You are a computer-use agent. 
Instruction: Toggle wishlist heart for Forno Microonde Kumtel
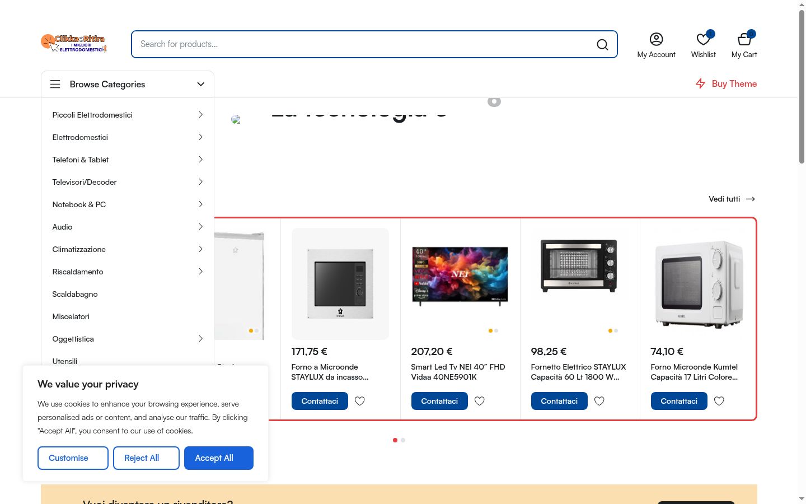719,401
